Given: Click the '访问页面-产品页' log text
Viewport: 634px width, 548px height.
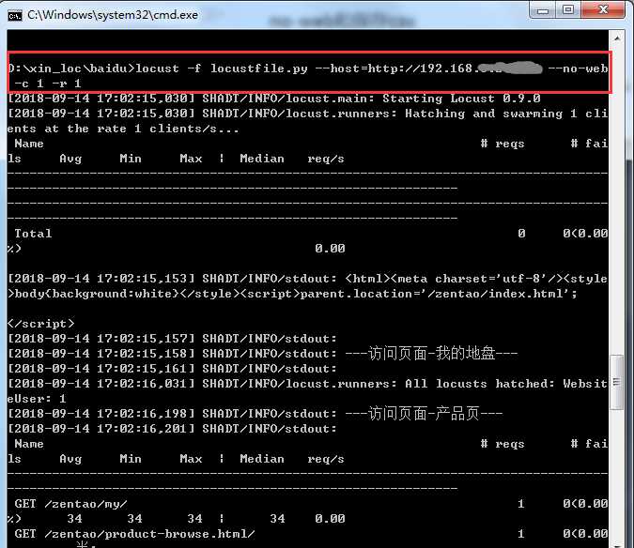Looking at the screenshot, I should 424,414.
